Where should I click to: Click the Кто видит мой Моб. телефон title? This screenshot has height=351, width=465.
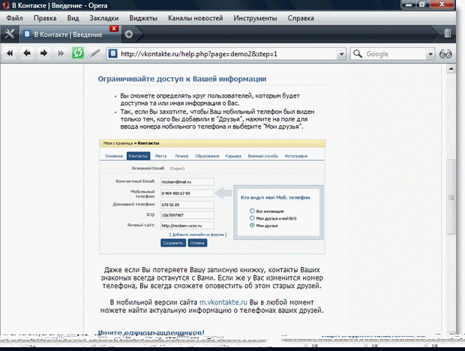(275, 197)
